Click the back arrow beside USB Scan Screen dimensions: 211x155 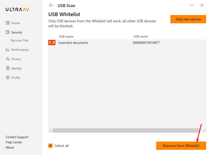click(51, 5)
